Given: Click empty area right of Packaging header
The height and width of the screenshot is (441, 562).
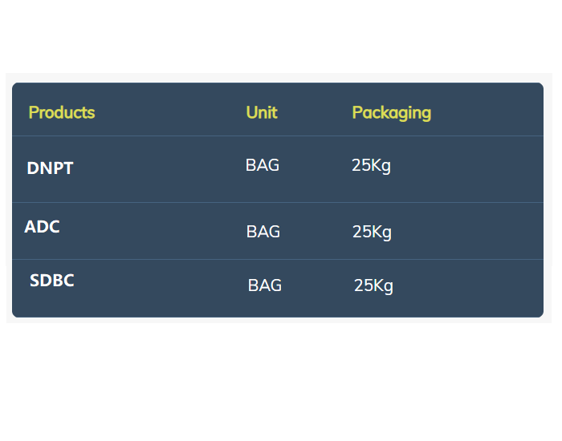Looking at the screenshot, I should coord(487,112).
